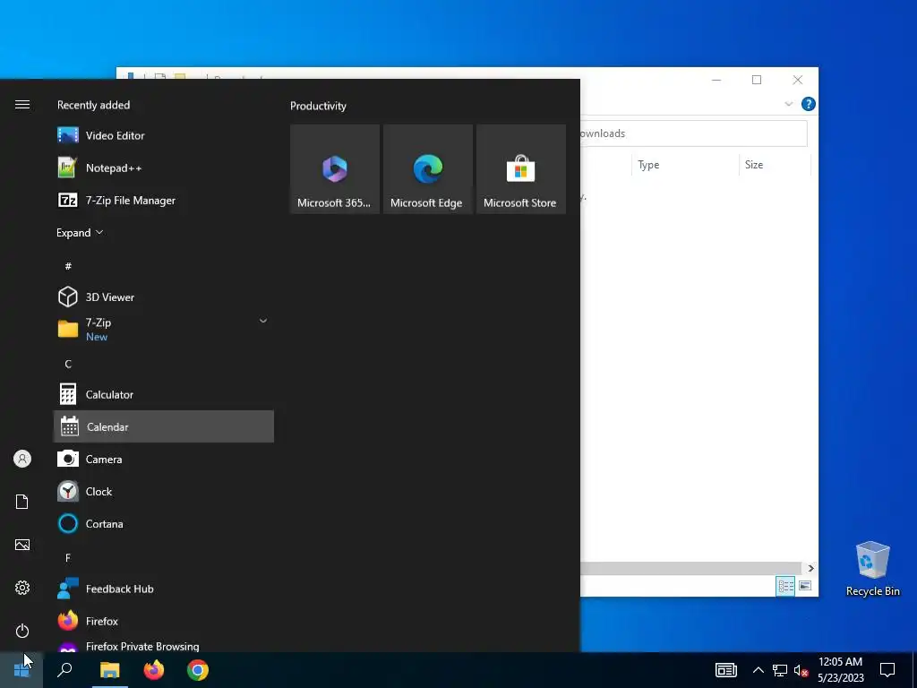Screen dimensions: 917x688
Task: Switch to File Explorer on taskbar
Action: pos(109,670)
